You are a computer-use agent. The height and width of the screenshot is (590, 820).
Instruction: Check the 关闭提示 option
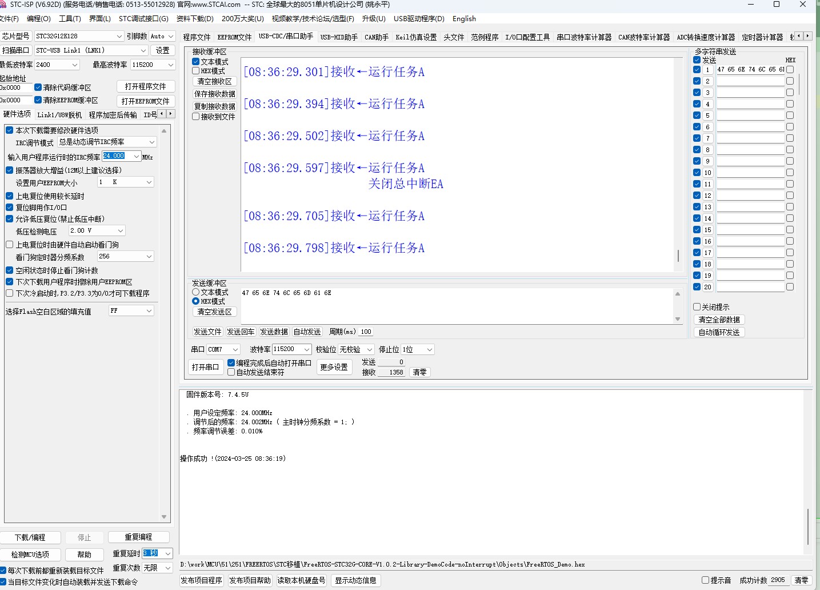(x=697, y=307)
